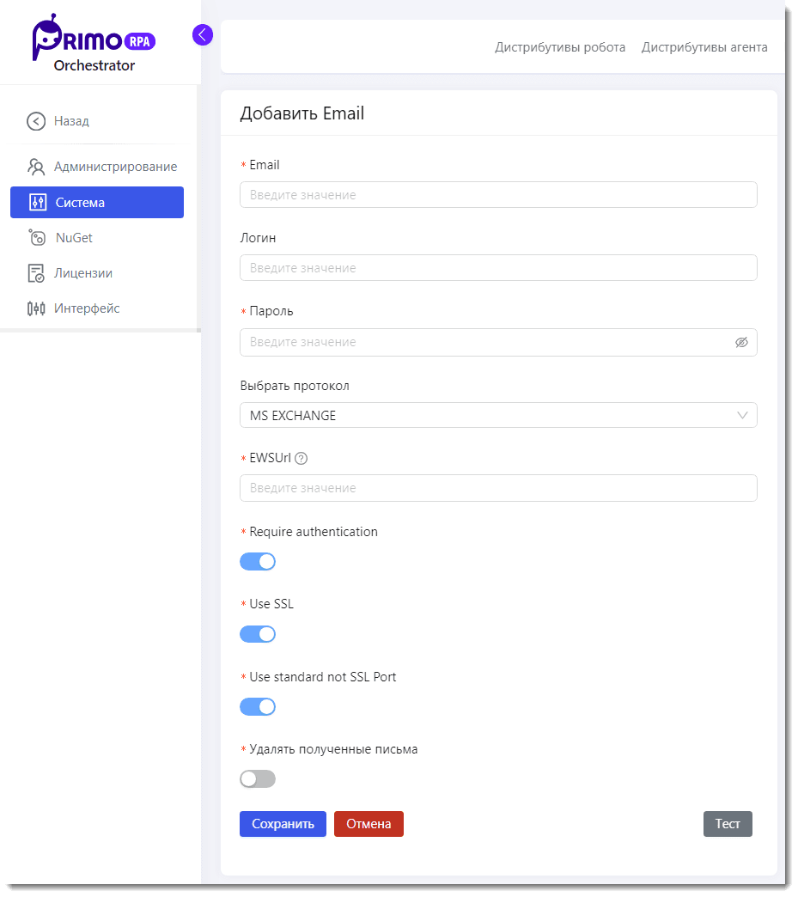The height and width of the screenshot is (897, 798).
Task: Click the Интерфейс settings icon
Action: pyautogui.click(x=36, y=308)
